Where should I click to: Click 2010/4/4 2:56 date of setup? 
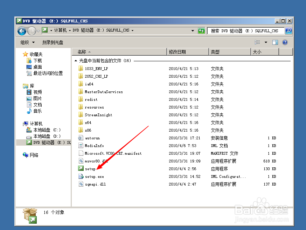[182, 169]
